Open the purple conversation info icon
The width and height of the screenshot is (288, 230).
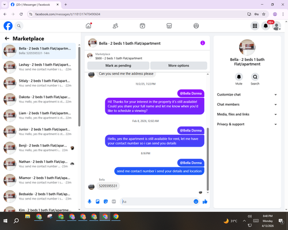[203, 43]
